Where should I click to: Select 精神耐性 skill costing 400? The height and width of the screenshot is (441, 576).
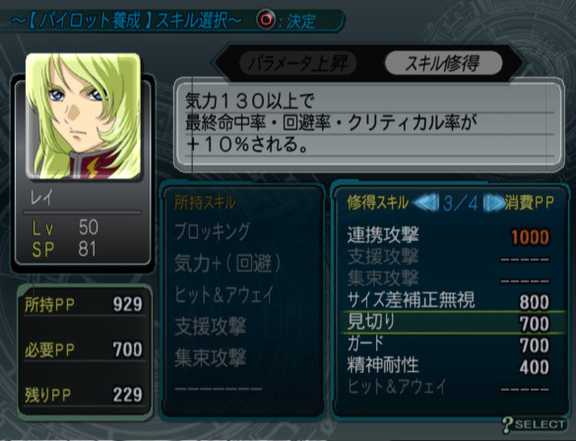point(449,366)
